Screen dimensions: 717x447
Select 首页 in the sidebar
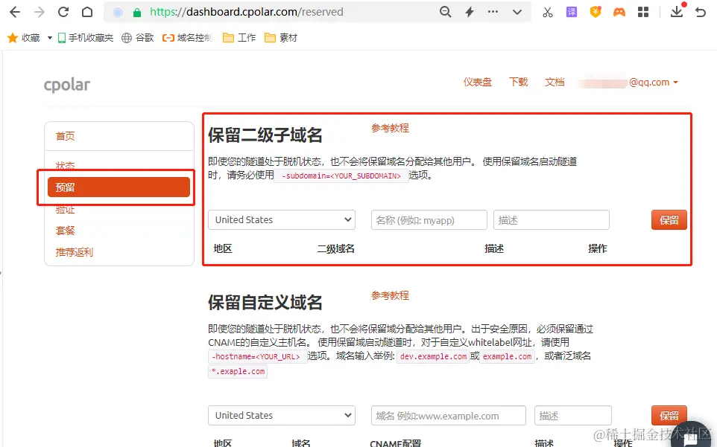(65, 136)
